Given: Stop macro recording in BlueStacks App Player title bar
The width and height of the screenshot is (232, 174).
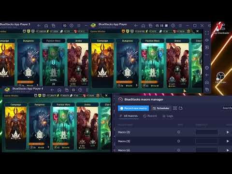Looking at the screenshot, I should pos(166,26).
